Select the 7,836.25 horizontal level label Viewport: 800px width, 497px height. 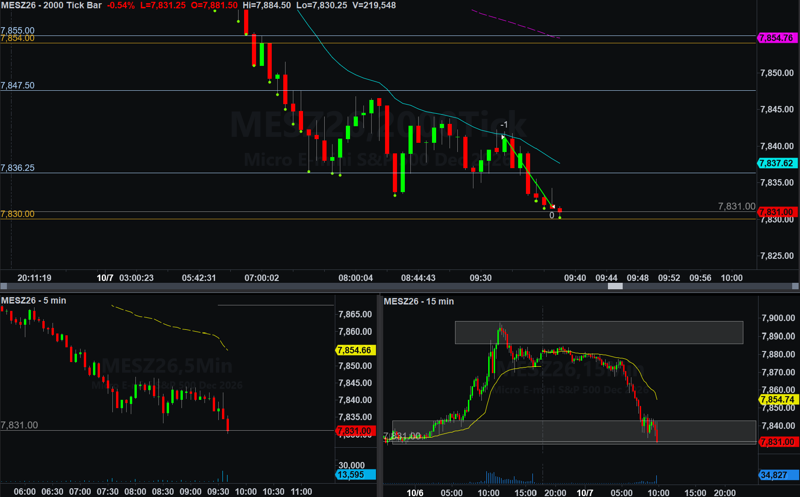[18, 168]
